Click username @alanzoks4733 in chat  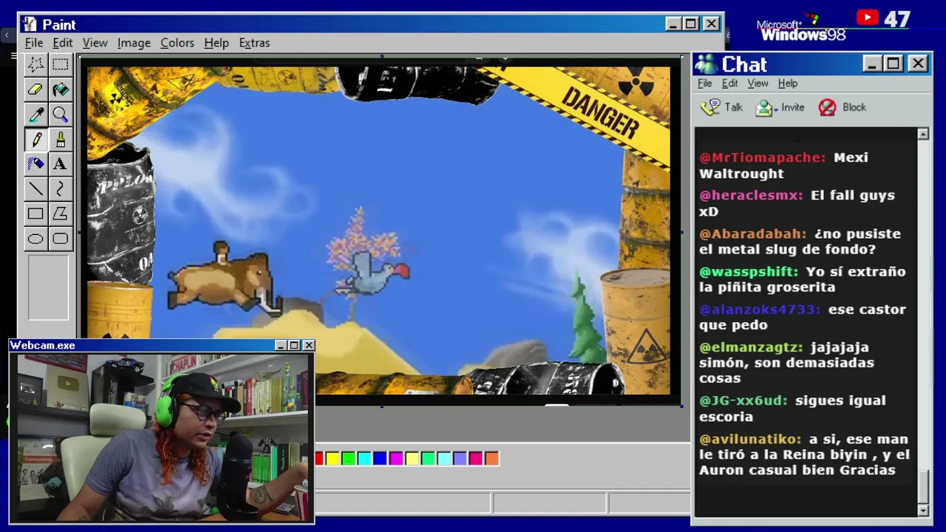click(760, 310)
